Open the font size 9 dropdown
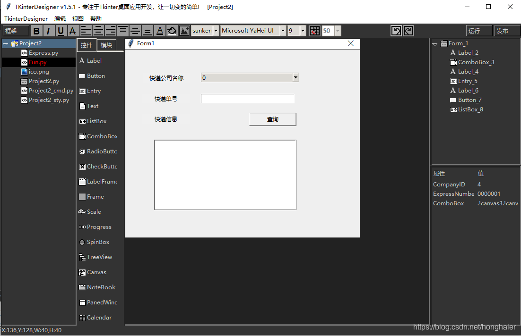 tap(303, 31)
